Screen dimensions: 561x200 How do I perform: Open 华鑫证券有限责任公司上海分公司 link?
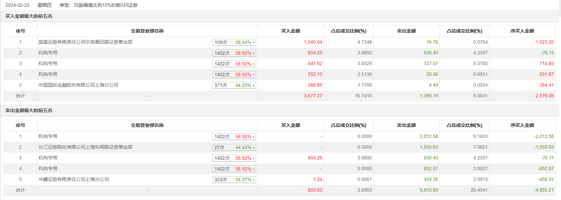pos(74,179)
